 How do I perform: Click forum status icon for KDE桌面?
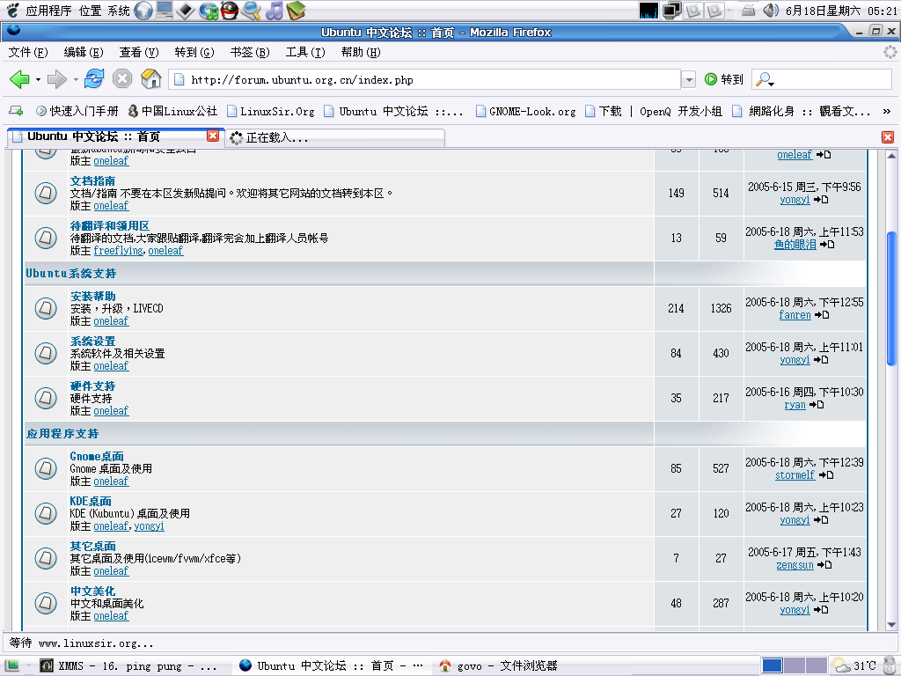click(x=46, y=513)
